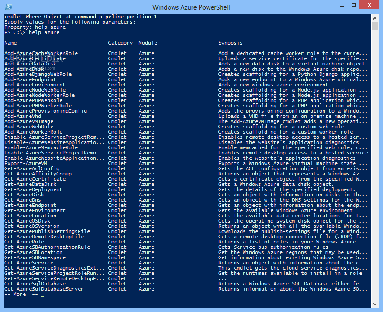Select the 'Get-AzureSqlDatabase' entry

[35, 284]
